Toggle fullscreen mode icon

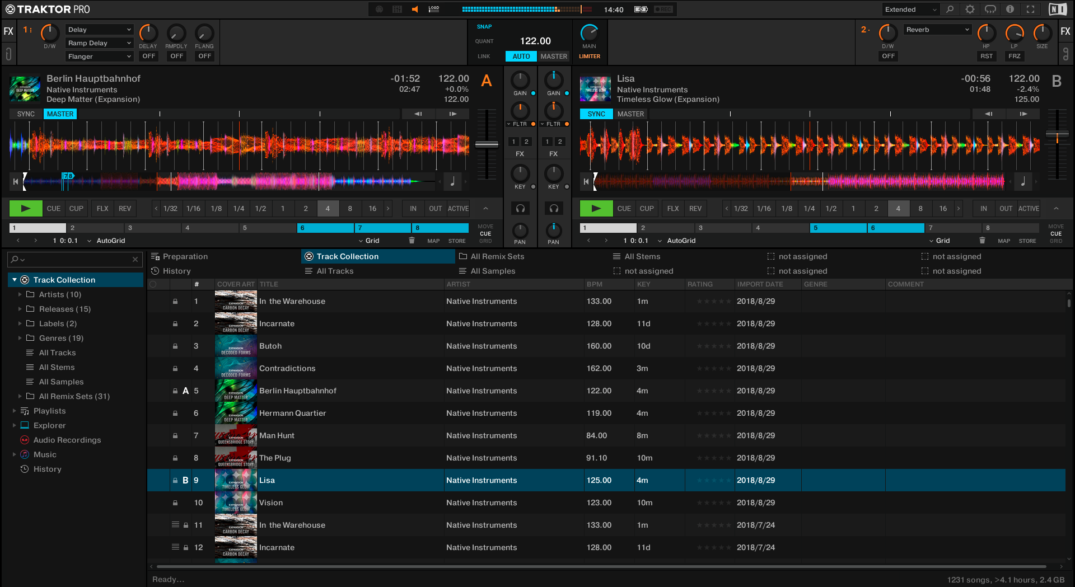point(1030,10)
